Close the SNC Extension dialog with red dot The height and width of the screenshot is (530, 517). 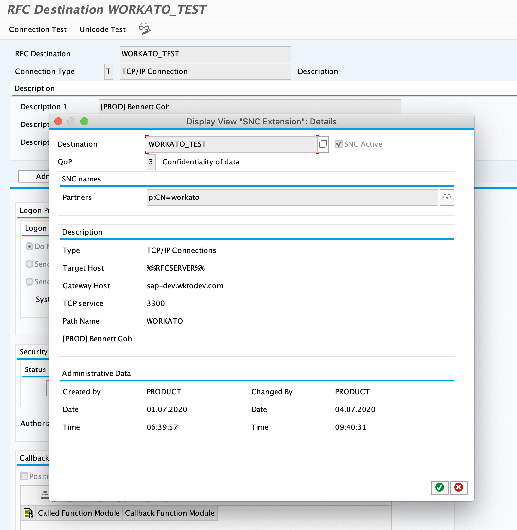tap(58, 121)
